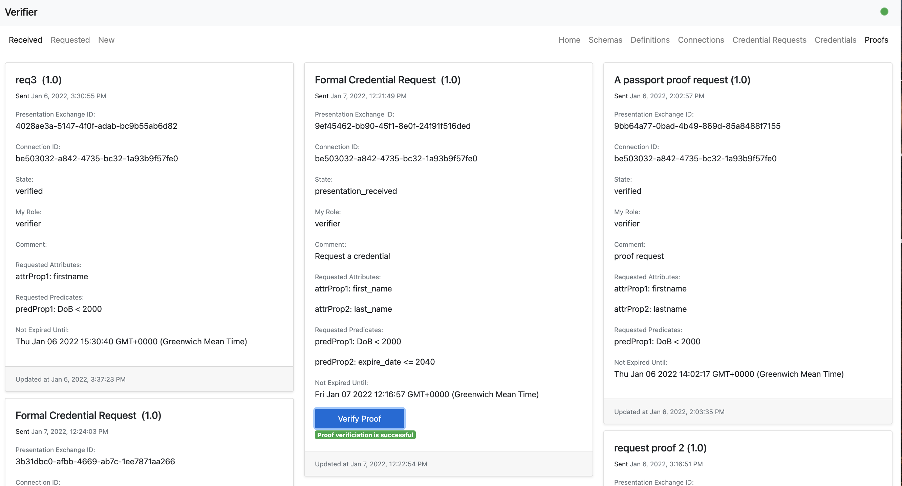The height and width of the screenshot is (486, 902).
Task: Navigate to Definitions
Action: click(x=650, y=40)
